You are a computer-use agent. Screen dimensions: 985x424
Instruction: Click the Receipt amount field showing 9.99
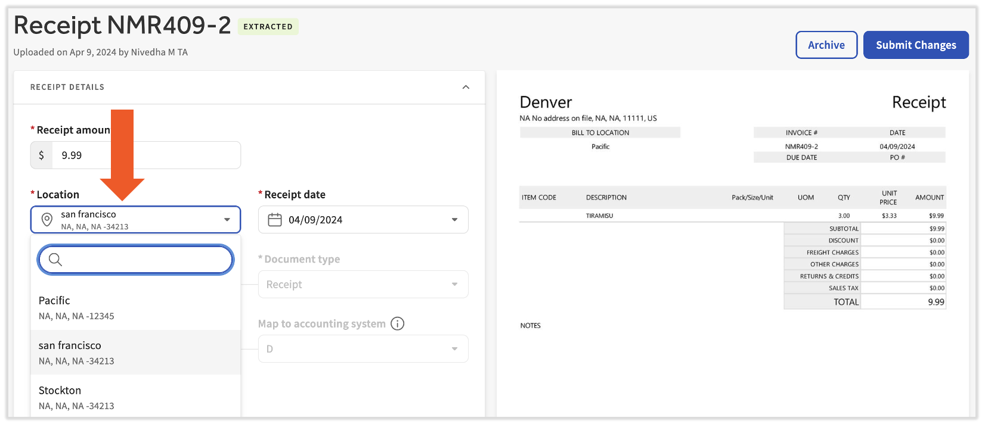pyautogui.click(x=146, y=155)
